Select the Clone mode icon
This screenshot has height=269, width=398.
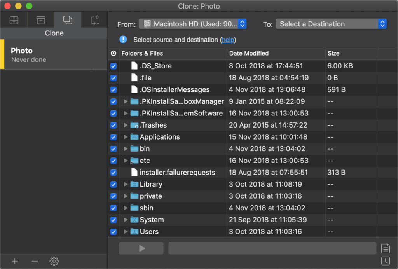67,20
